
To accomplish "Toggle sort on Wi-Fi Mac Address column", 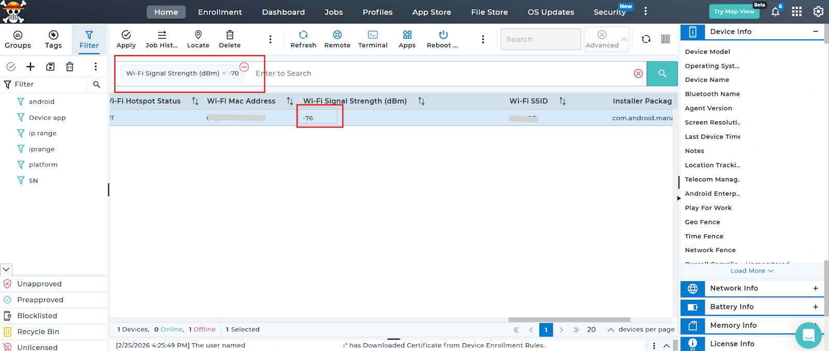I will tap(290, 101).
